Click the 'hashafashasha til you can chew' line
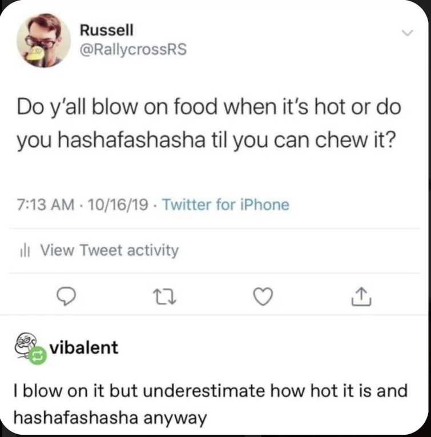The width and height of the screenshot is (431, 437). [204, 138]
